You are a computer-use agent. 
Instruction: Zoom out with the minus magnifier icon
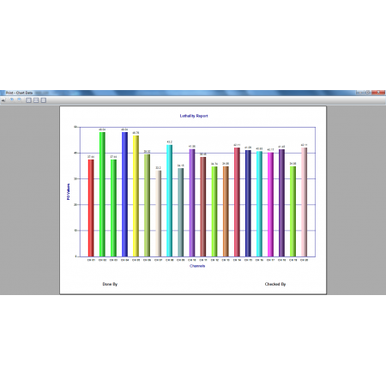(19, 100)
